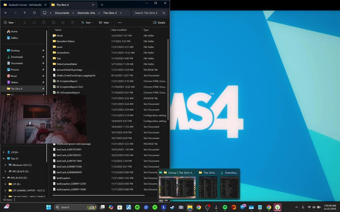Click the This PC monitor icon in address bar
This screenshot has width=340, height=212.
point(45,13)
